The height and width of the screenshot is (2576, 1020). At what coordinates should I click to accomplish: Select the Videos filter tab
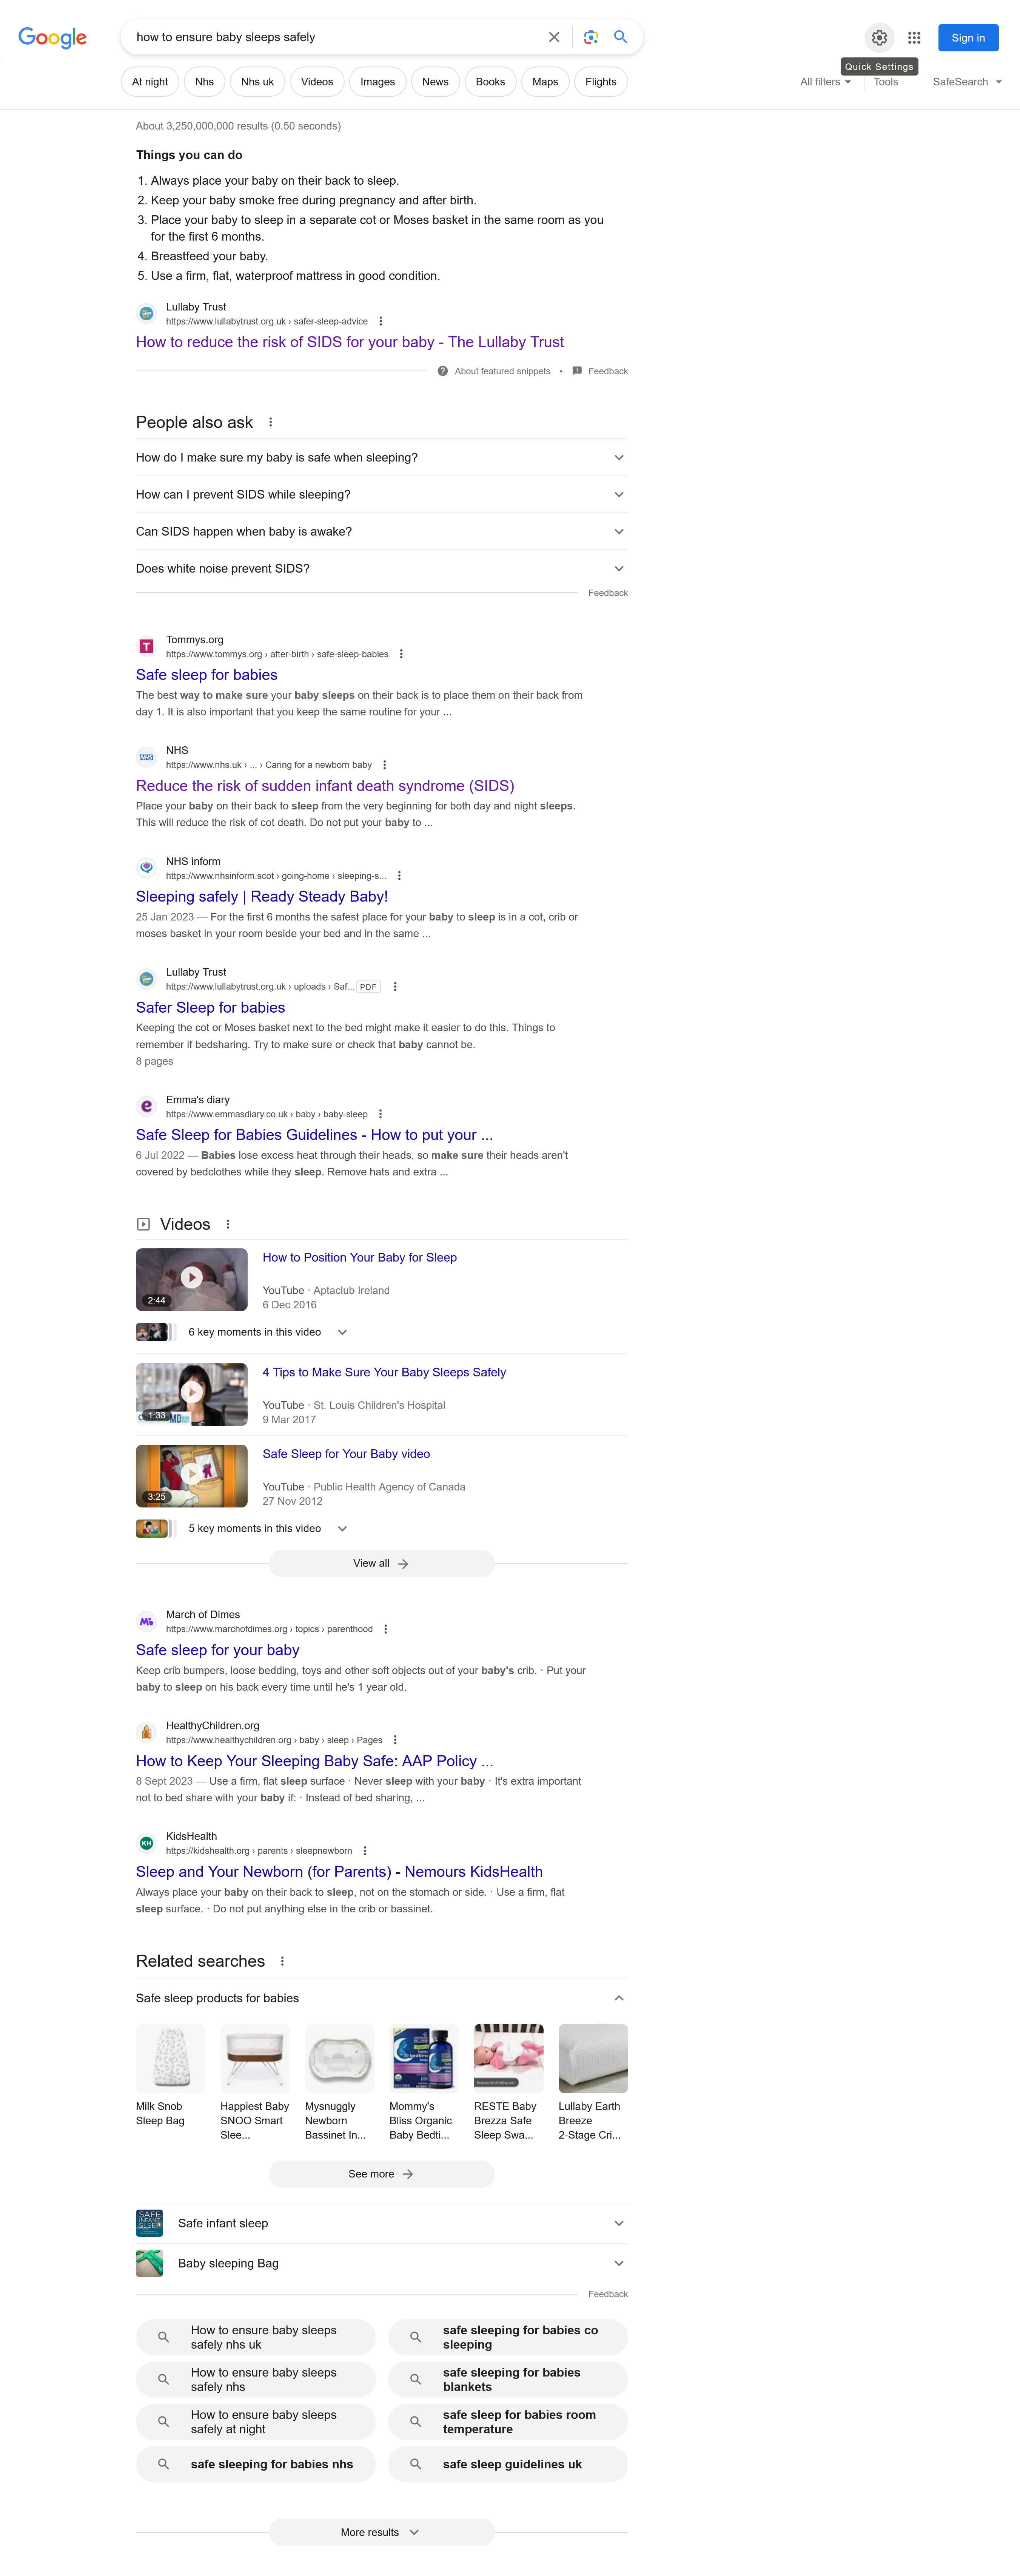(x=317, y=82)
